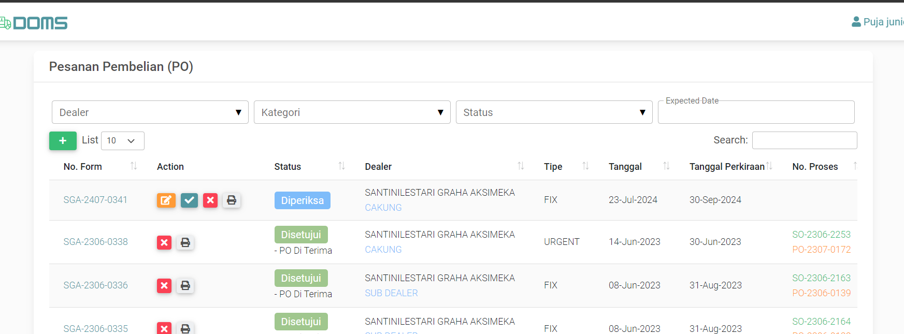Screen dimensions: 904x334
Task: Focus the Search text box
Action: [804, 140]
